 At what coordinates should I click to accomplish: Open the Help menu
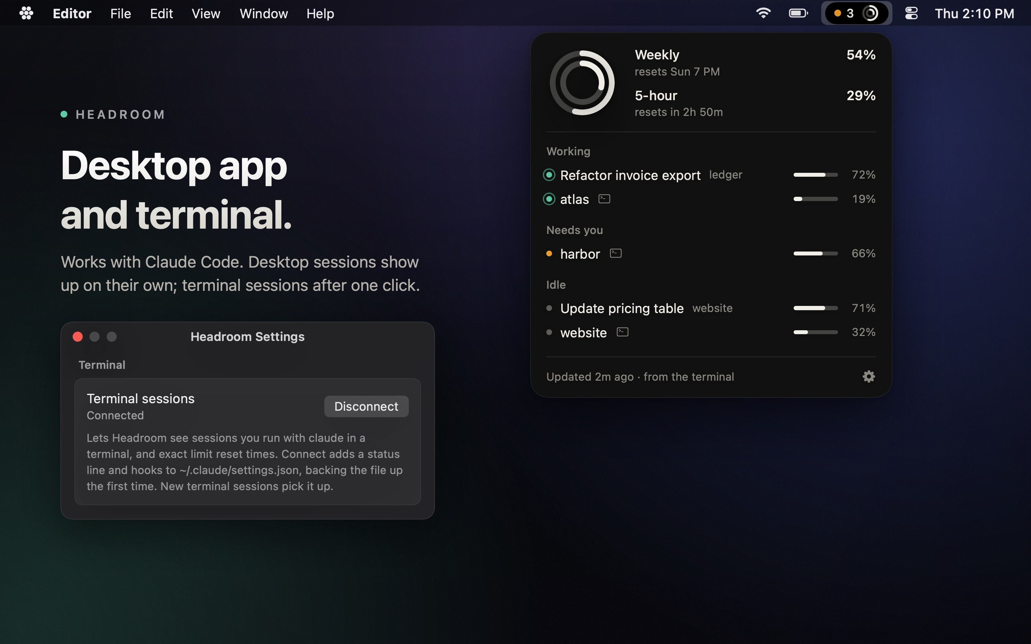coord(320,14)
